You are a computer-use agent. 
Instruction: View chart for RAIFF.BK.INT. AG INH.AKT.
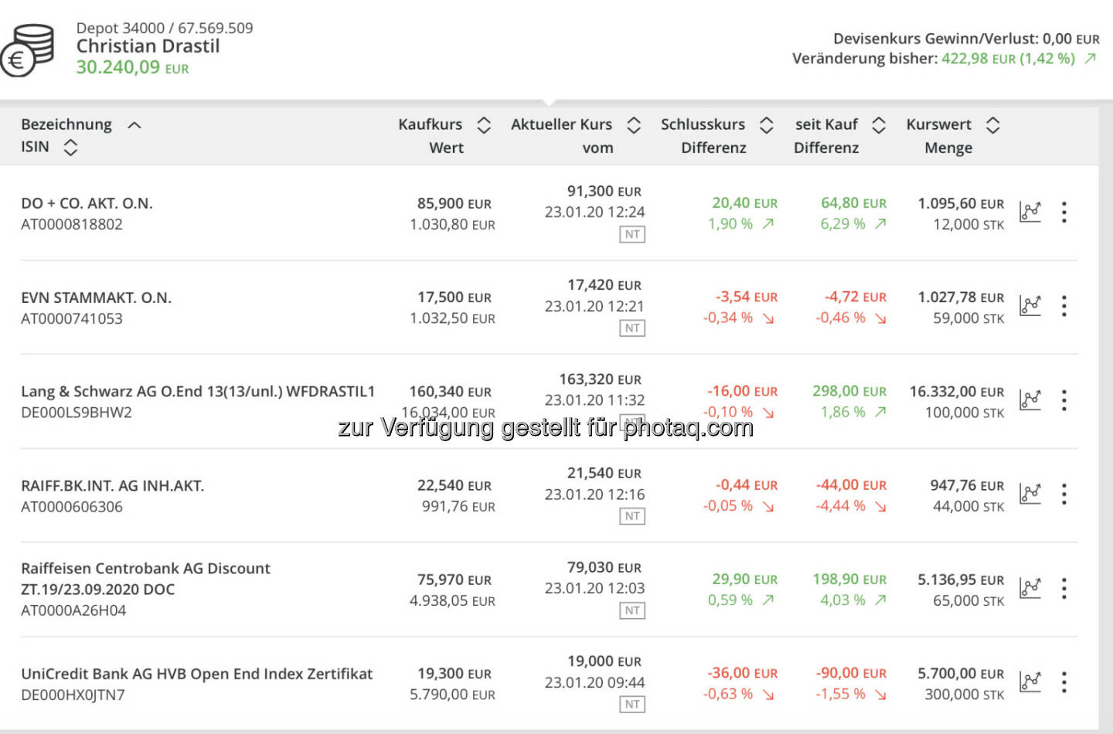1030,494
